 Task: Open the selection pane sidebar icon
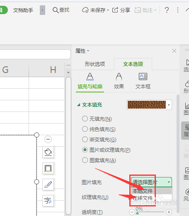[x=187, y=66]
